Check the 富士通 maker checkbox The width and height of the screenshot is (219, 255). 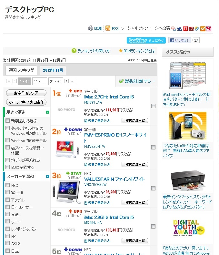click(7, 192)
